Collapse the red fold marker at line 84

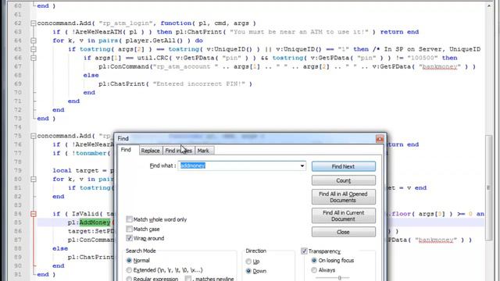click(33, 214)
